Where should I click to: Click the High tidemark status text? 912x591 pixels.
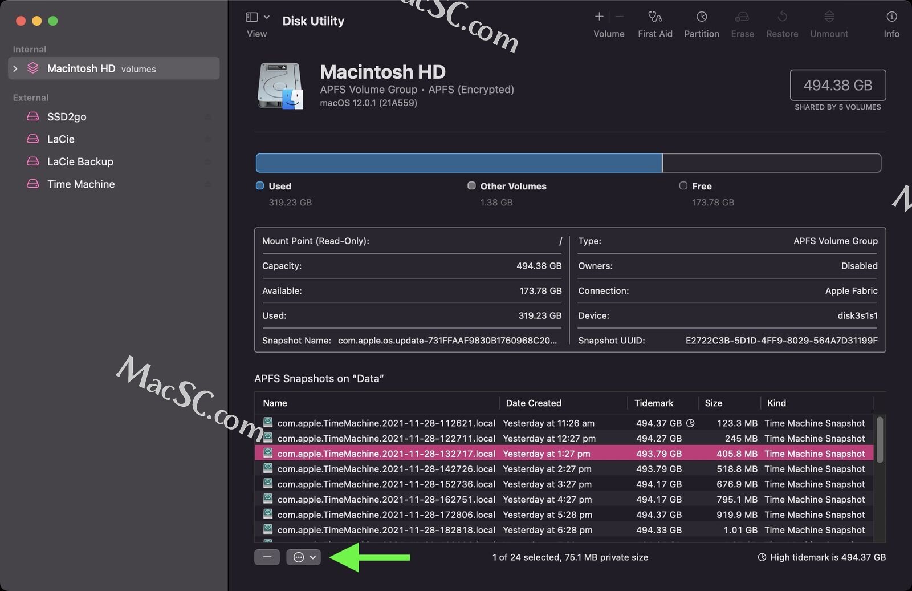pos(828,557)
